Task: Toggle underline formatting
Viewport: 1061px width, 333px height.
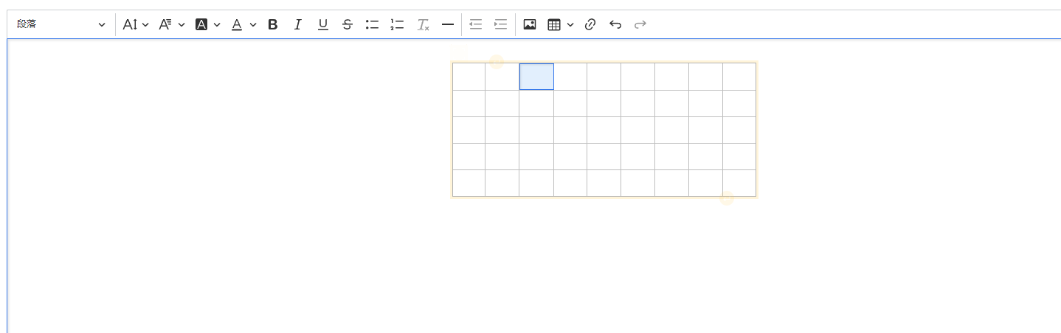Action: tap(322, 24)
